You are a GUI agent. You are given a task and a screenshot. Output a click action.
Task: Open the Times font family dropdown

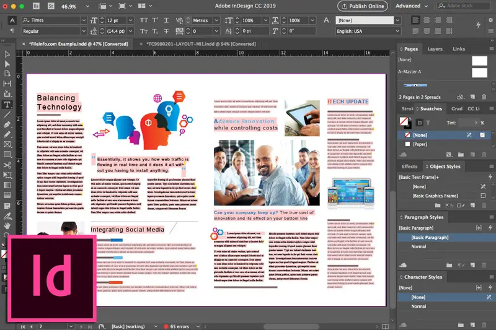(x=83, y=20)
